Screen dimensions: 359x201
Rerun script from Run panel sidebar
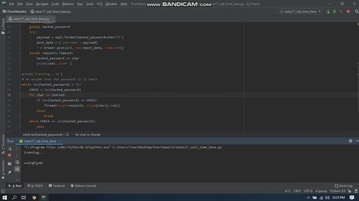pos(10,149)
